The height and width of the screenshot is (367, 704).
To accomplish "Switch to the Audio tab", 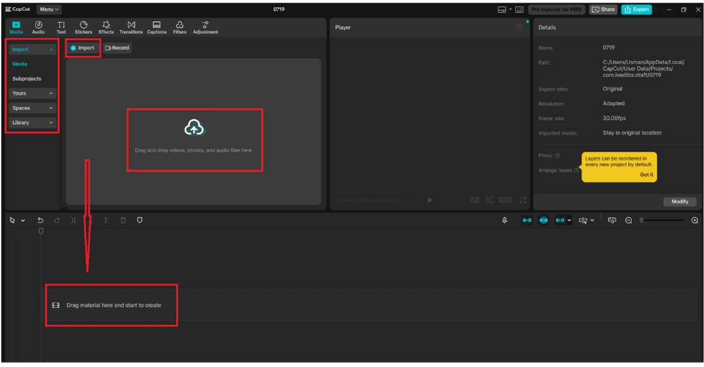I will click(x=38, y=27).
